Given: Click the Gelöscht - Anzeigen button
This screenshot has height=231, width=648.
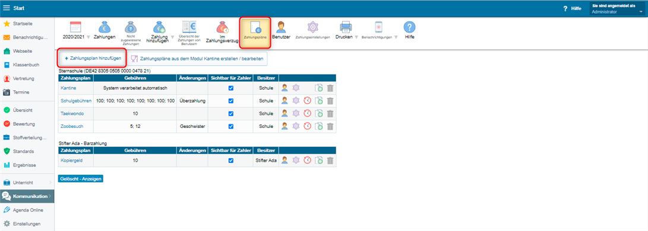Looking at the screenshot, I should [81, 179].
